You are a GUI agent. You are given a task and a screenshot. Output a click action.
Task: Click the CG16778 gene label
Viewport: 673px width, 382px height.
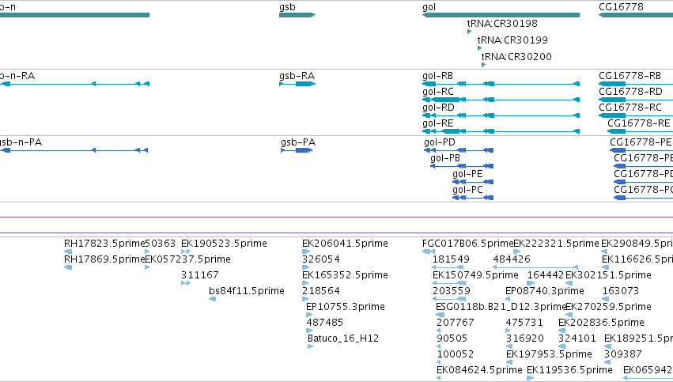tap(621, 7)
